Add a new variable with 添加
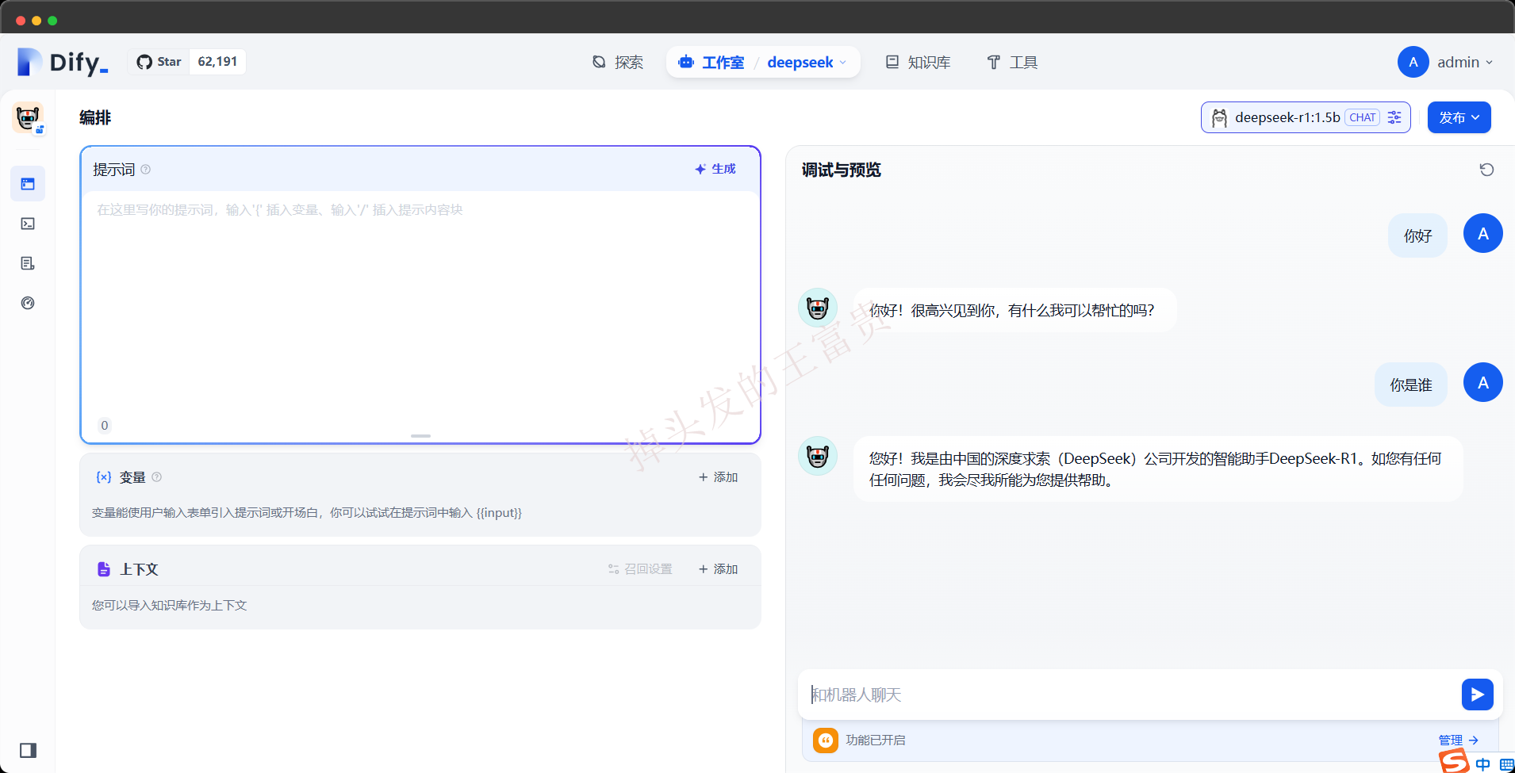 pyautogui.click(x=719, y=477)
